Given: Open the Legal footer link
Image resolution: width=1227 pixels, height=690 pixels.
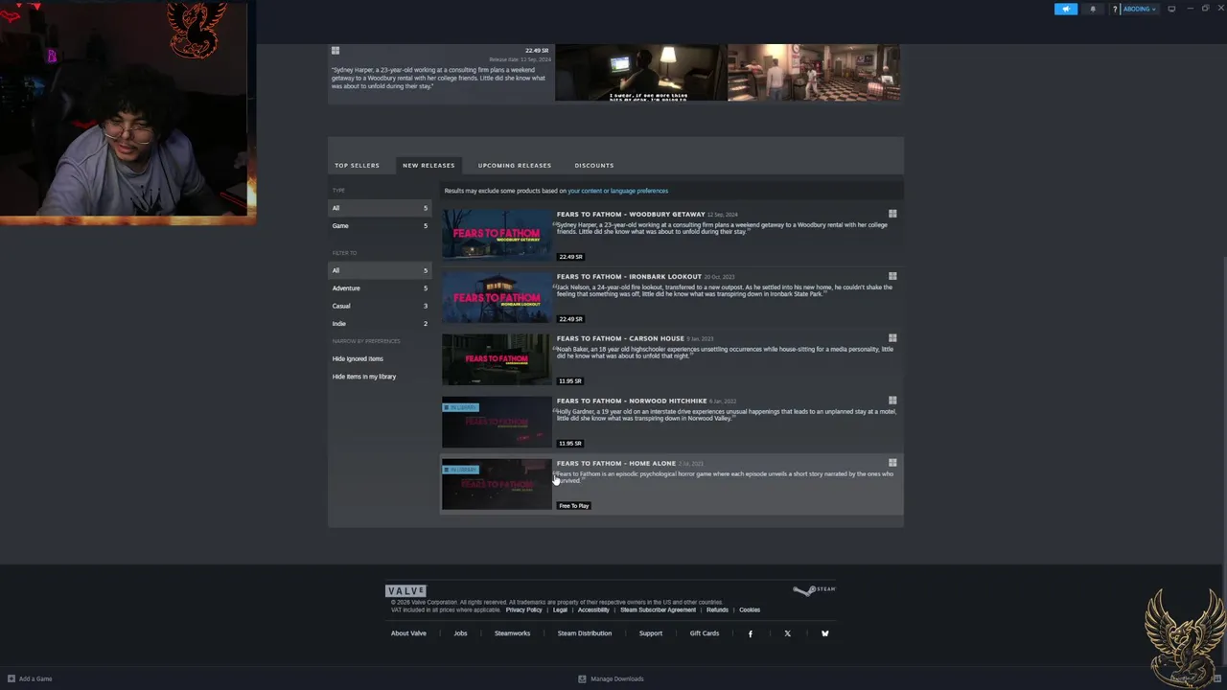Looking at the screenshot, I should [x=560, y=609].
